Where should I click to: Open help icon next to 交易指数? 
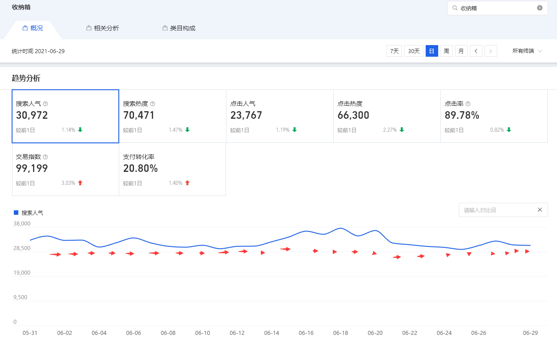click(46, 157)
